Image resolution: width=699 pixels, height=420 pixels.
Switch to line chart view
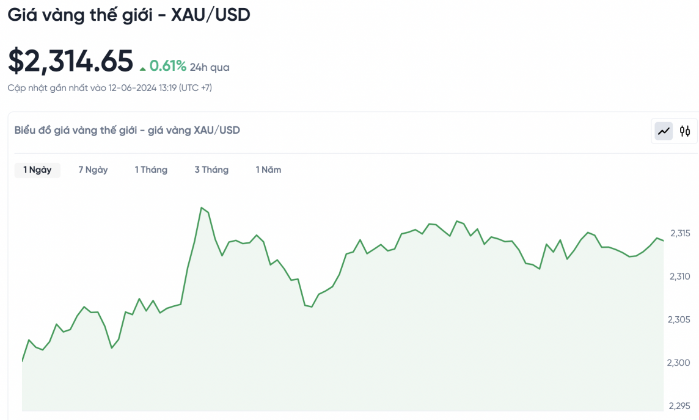[x=664, y=131]
